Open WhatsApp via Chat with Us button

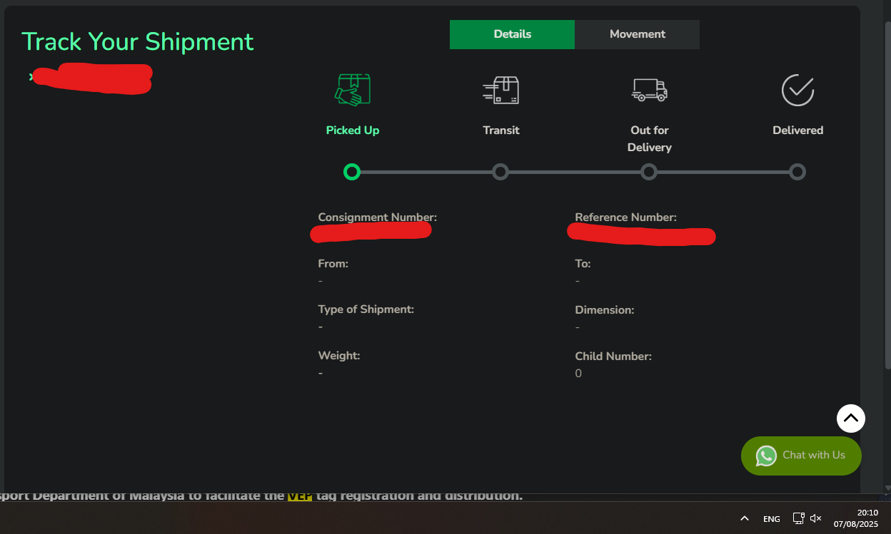(x=801, y=456)
